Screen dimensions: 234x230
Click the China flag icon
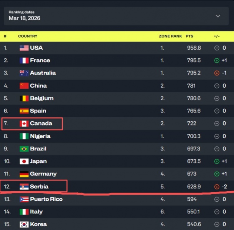click(24, 86)
